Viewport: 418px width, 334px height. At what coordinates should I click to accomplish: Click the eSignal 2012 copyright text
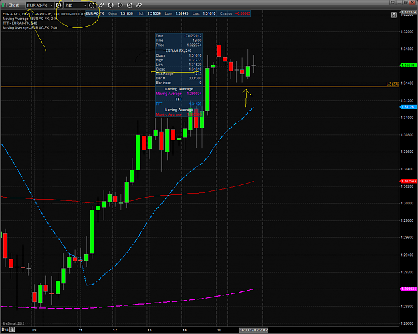click(x=13, y=323)
